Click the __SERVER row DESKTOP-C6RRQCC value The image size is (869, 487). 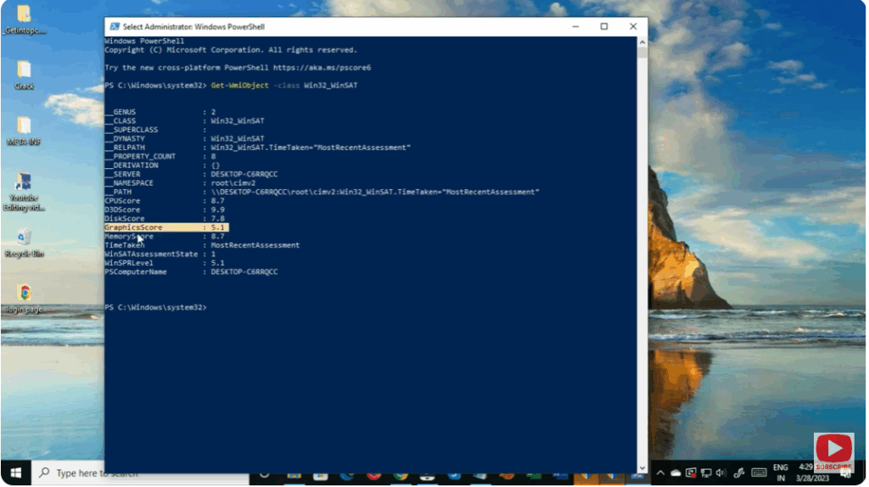[244, 174]
